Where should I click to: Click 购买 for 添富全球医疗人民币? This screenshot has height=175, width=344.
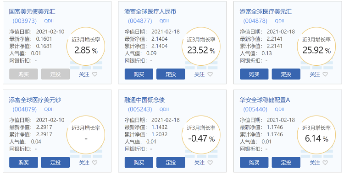coord(139,74)
